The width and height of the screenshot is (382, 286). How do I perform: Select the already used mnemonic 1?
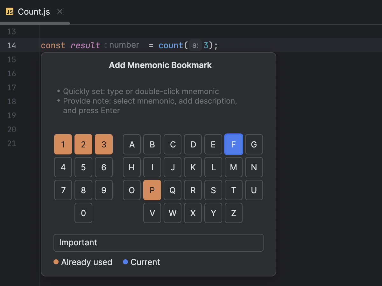click(63, 144)
